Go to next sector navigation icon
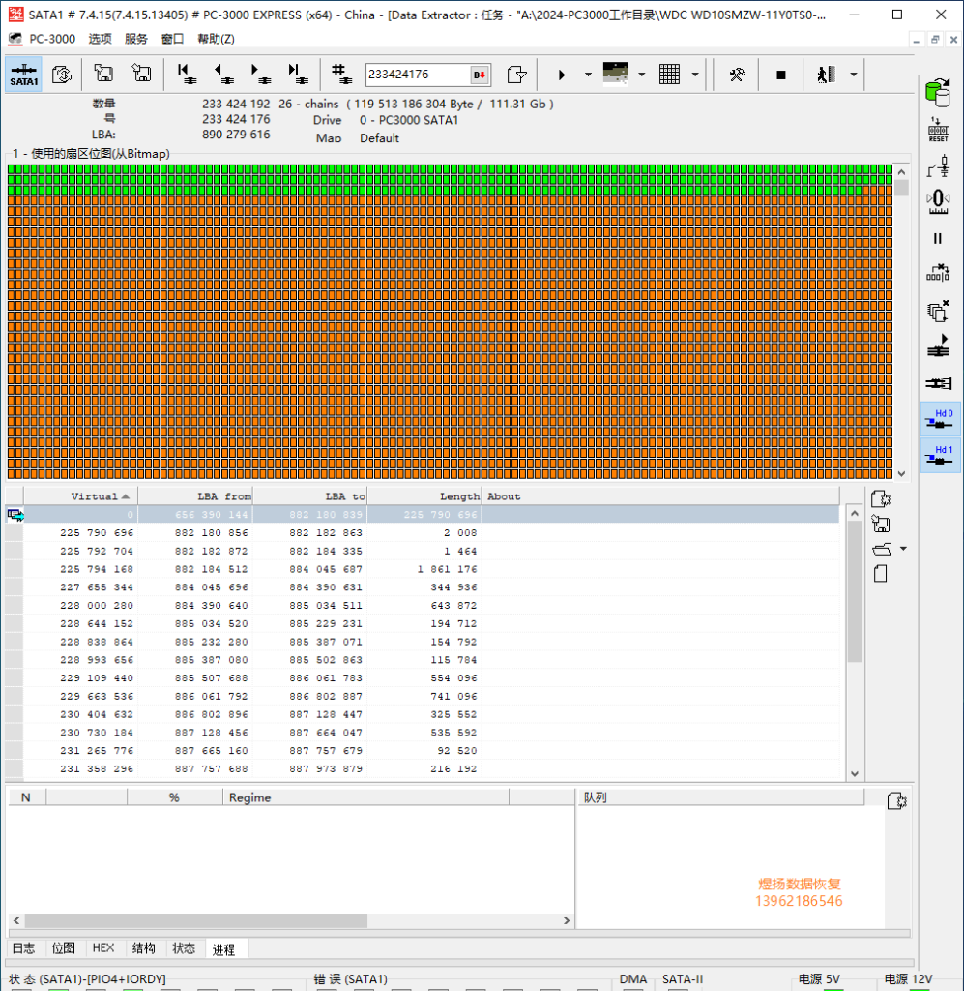Viewport: 964px width, 991px height. tap(261, 74)
